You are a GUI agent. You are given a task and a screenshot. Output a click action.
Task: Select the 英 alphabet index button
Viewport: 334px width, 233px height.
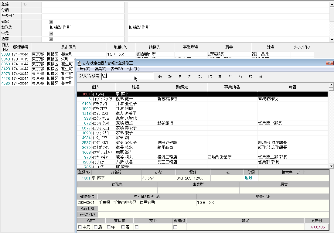[261, 77]
